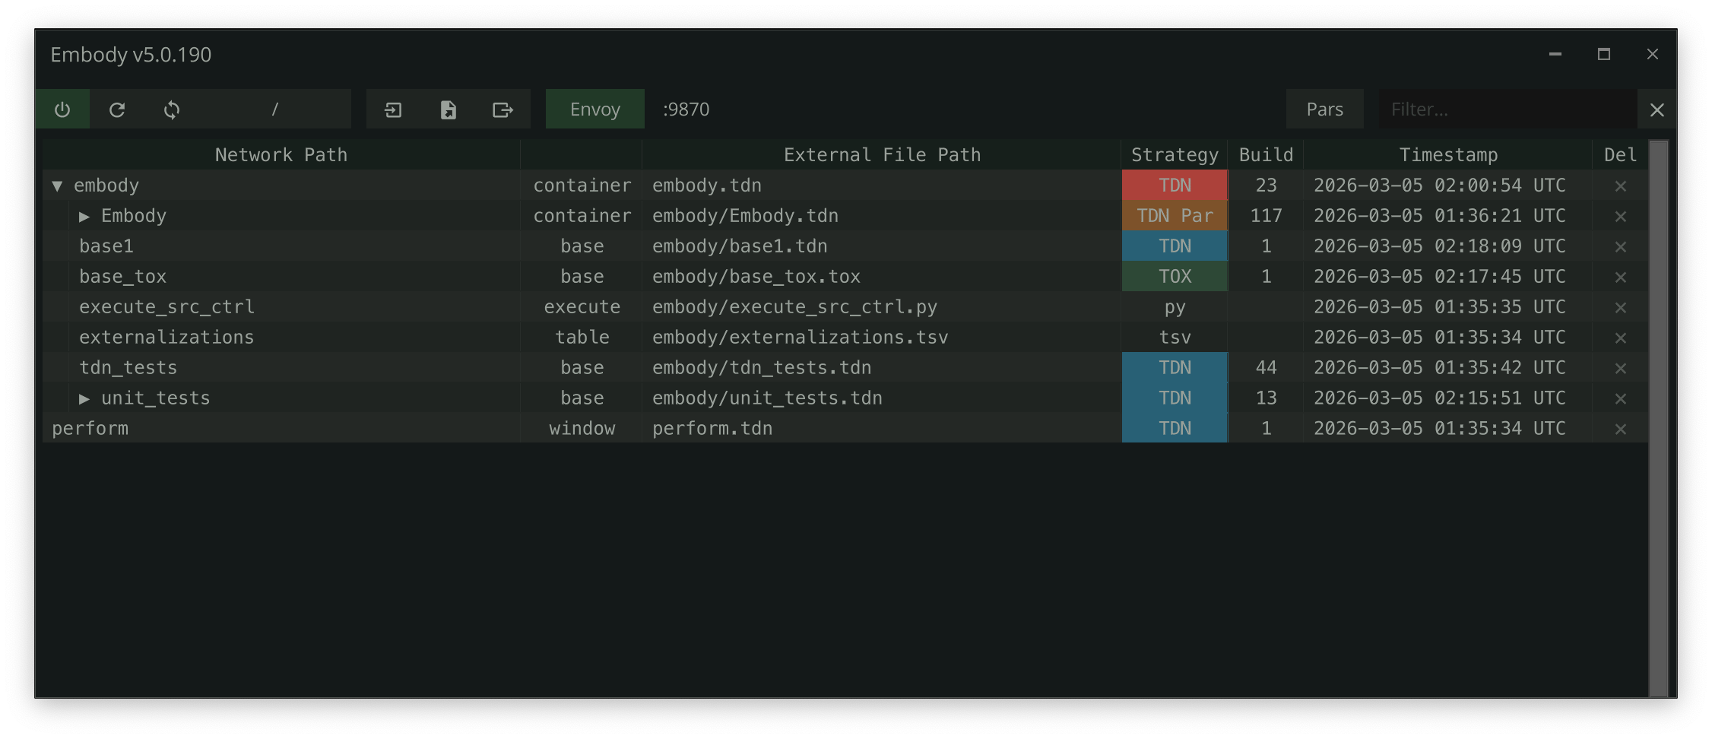Maximize the Embody window
The image size is (1712, 739).
[1604, 54]
